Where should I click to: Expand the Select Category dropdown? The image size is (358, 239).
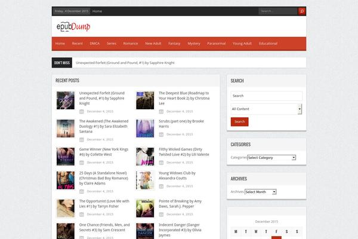click(x=271, y=158)
